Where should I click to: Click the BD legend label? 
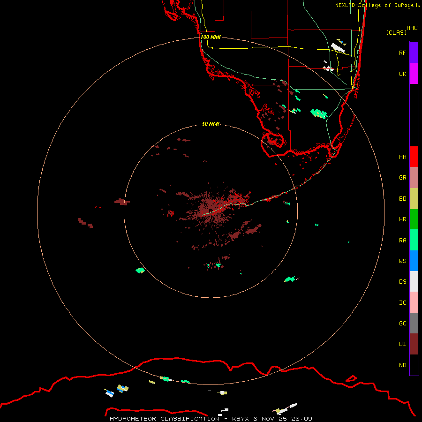[402, 199]
